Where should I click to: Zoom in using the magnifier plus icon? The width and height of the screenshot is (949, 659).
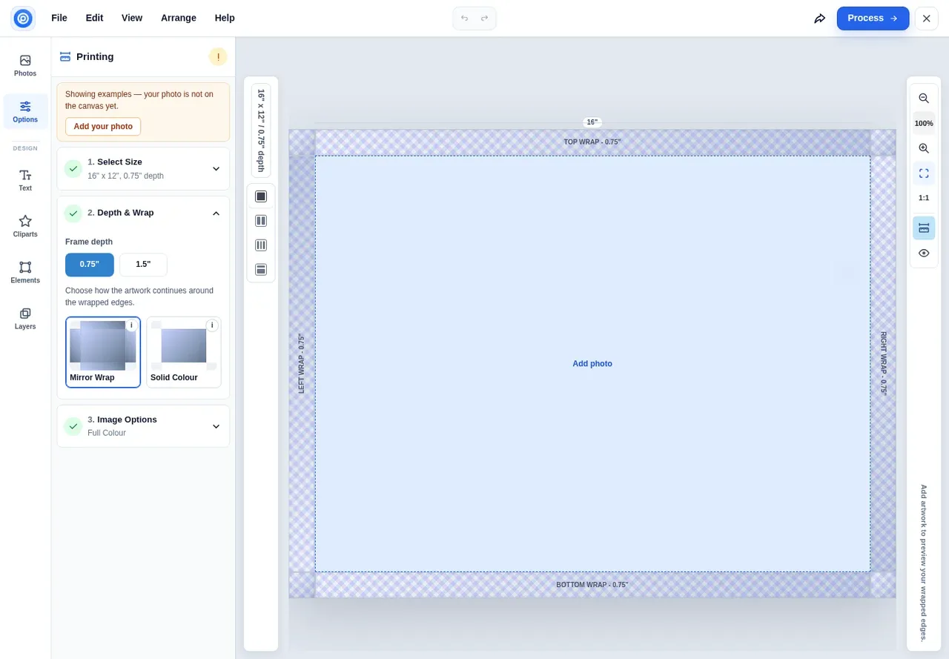click(924, 148)
